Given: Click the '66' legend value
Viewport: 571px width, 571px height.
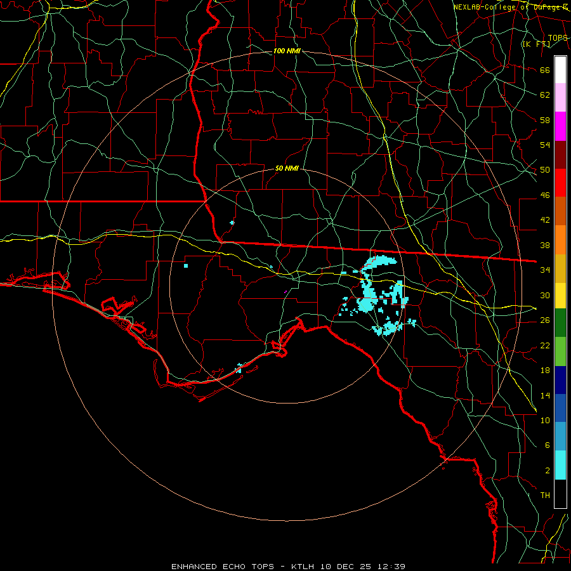Looking at the screenshot, I should point(545,70).
